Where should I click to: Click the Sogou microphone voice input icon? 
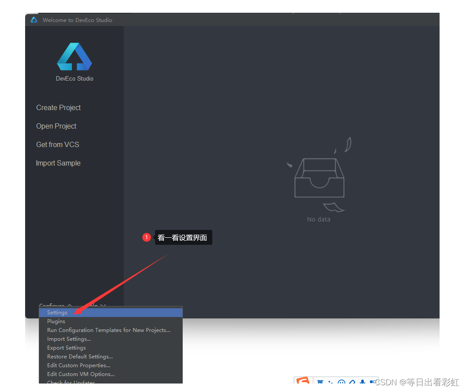click(x=362, y=382)
